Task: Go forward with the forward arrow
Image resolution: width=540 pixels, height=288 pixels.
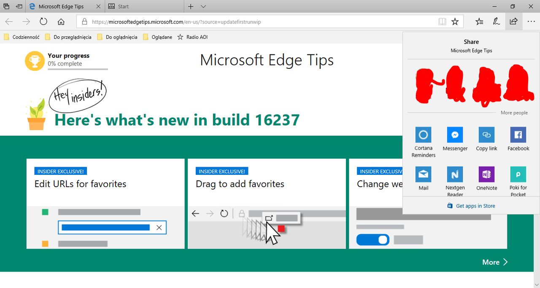Action: (x=26, y=22)
